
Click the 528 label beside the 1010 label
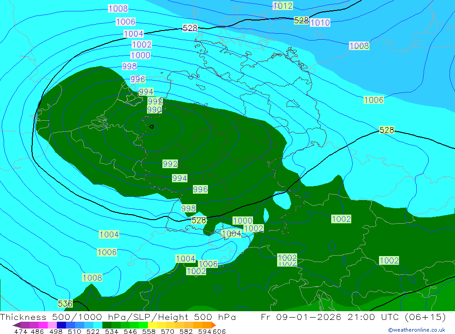(x=301, y=21)
